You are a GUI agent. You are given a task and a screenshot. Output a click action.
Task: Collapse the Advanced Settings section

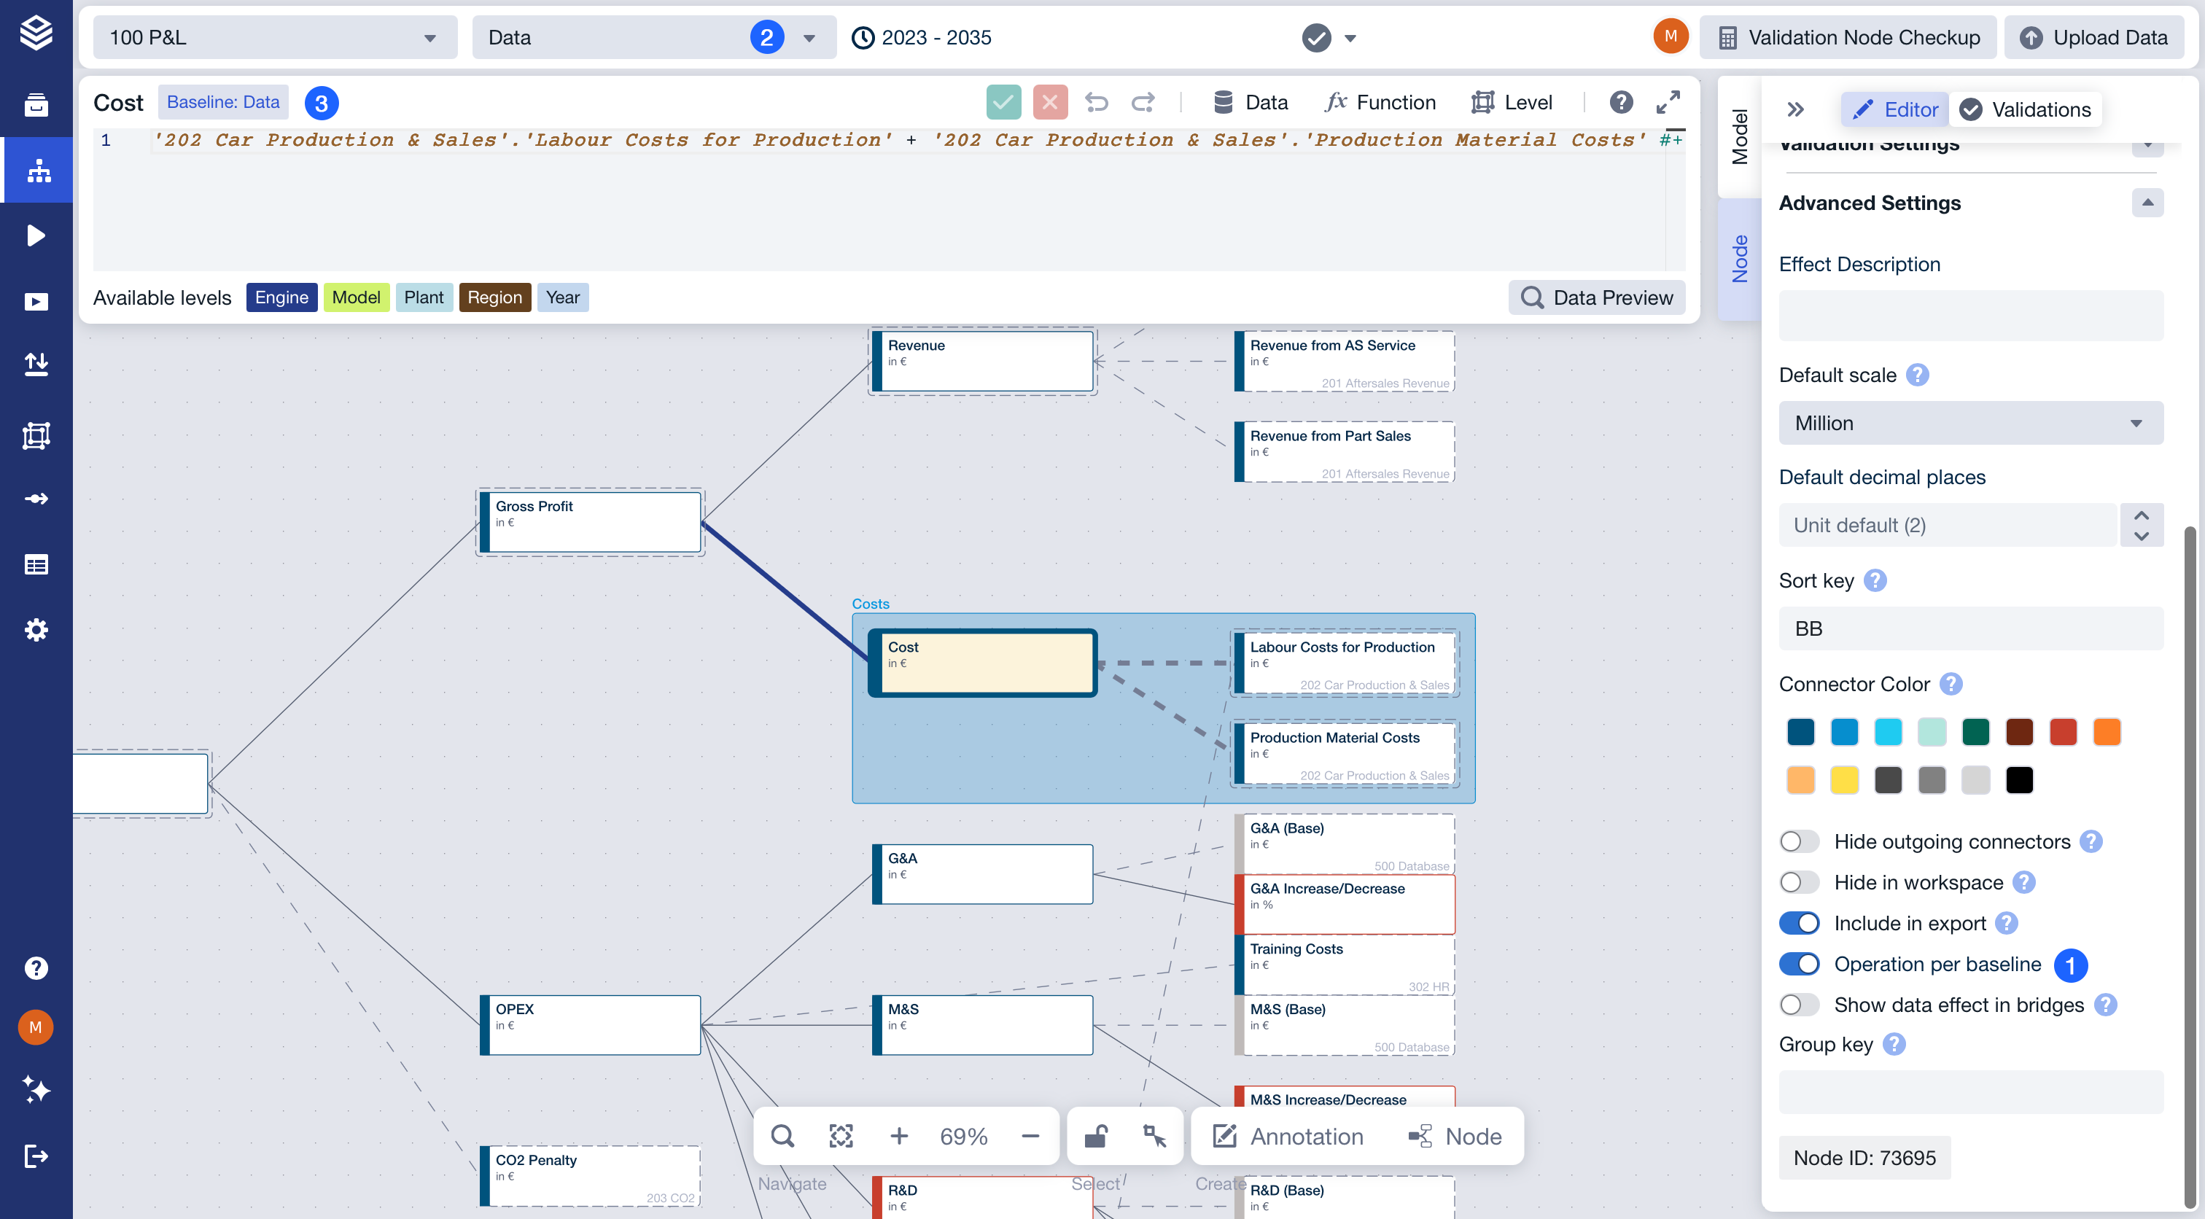click(x=2146, y=203)
